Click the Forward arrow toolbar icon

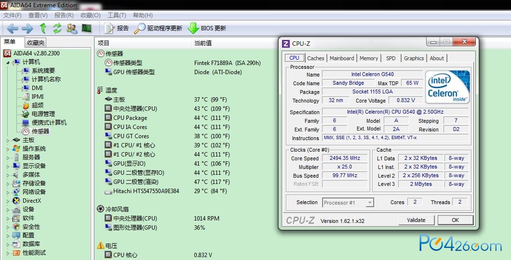coord(27,28)
